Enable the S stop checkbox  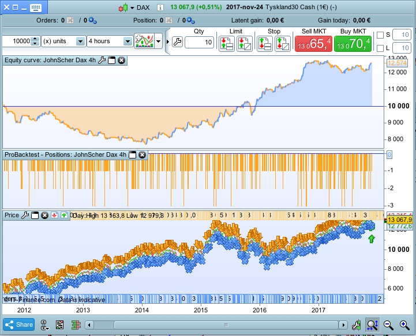pyautogui.click(x=380, y=35)
